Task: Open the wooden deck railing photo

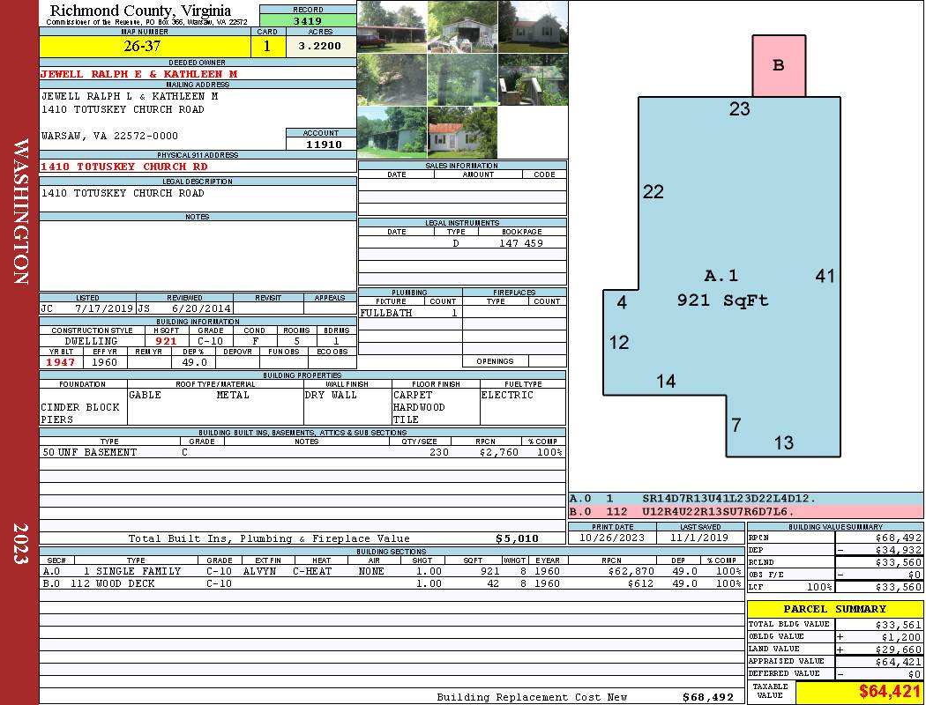Action: point(533,79)
